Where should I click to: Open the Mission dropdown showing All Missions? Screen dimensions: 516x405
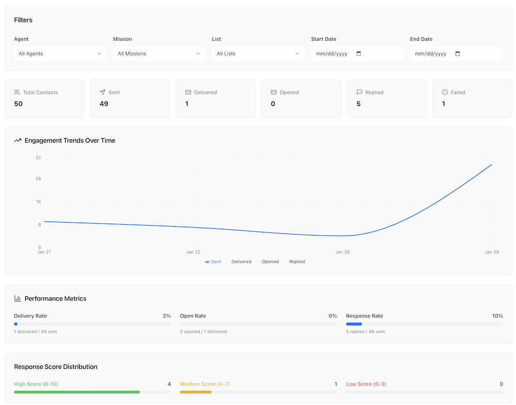(x=159, y=54)
